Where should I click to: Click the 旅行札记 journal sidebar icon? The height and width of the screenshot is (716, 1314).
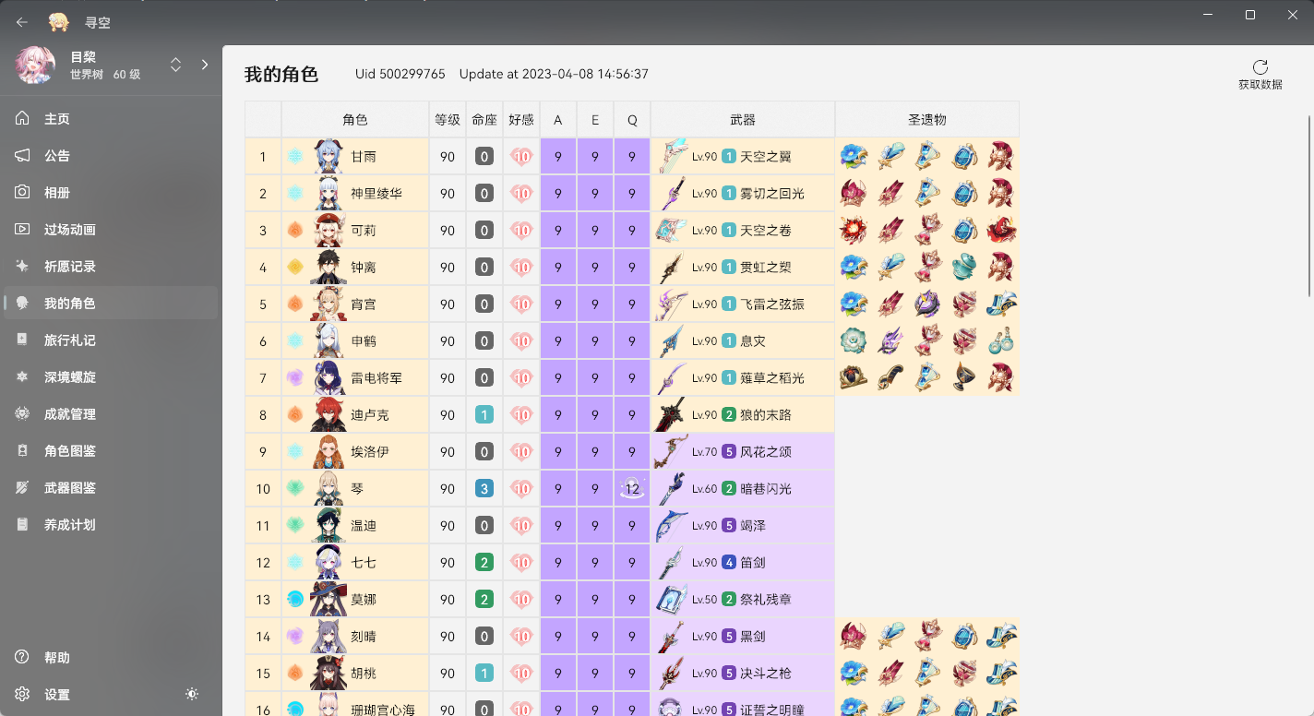22,340
